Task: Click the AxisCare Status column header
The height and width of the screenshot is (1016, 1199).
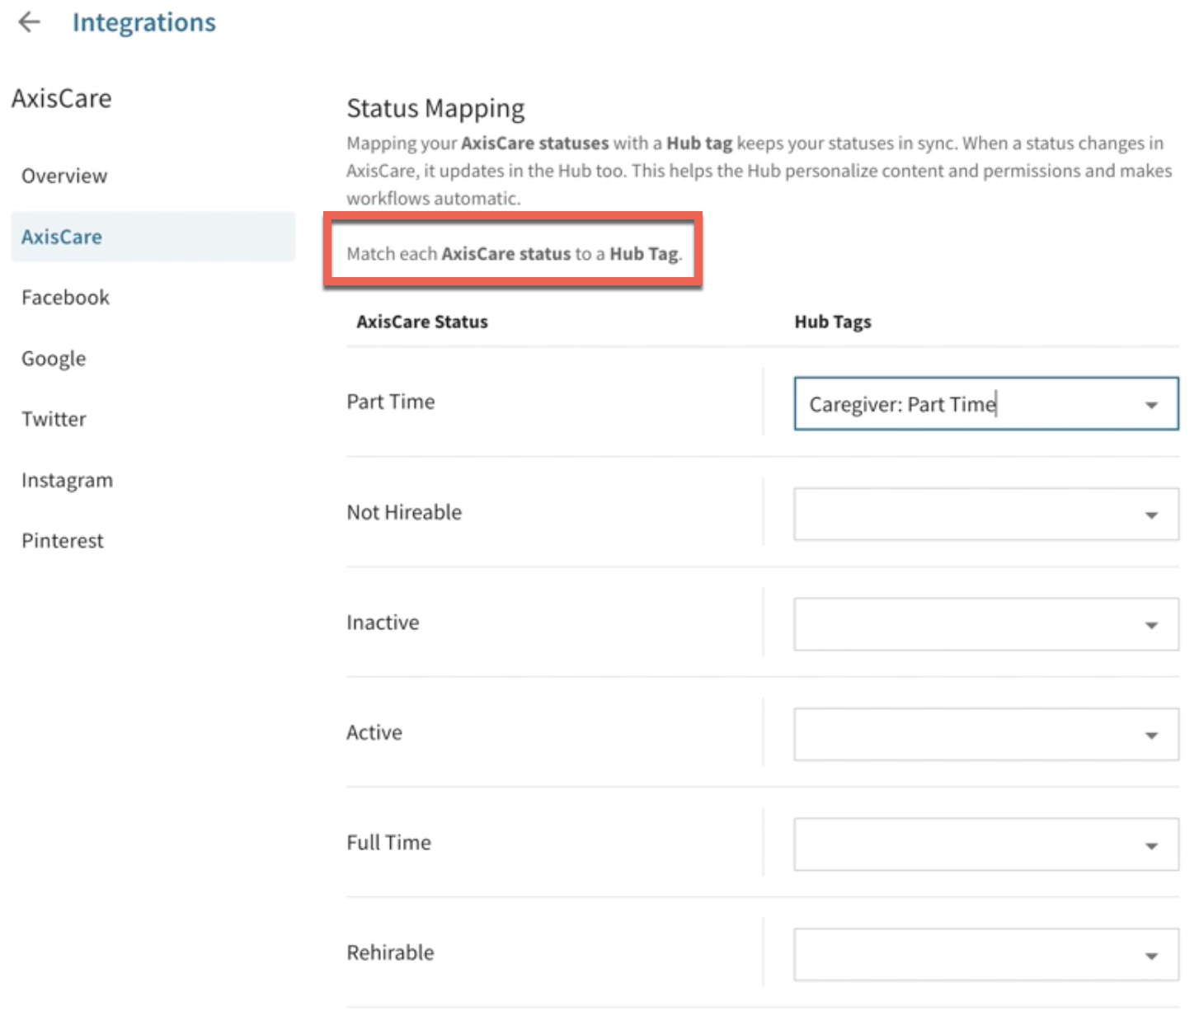Action: 422,322
